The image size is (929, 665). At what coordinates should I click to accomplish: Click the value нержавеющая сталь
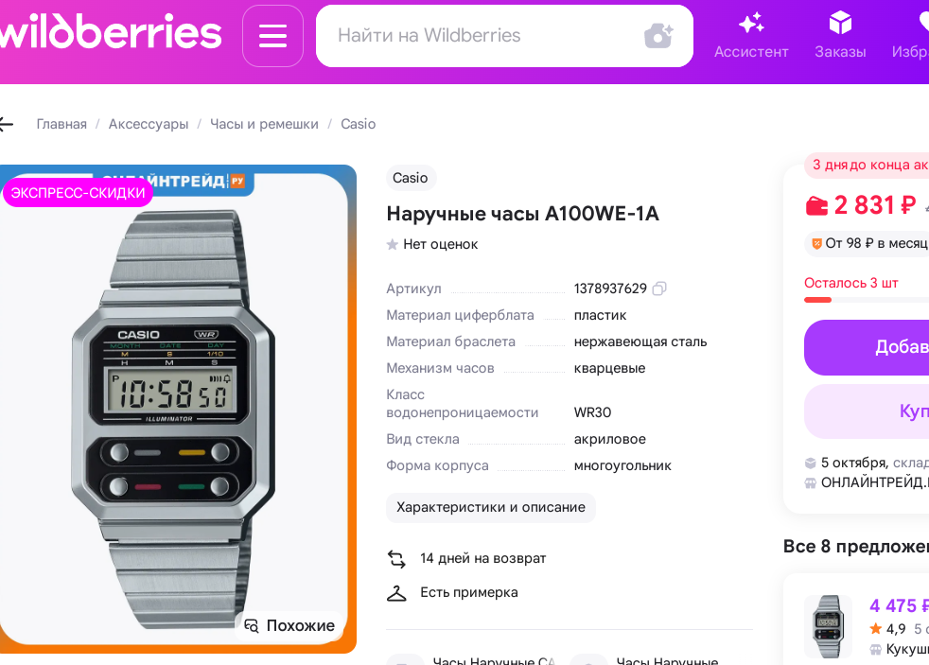(640, 341)
